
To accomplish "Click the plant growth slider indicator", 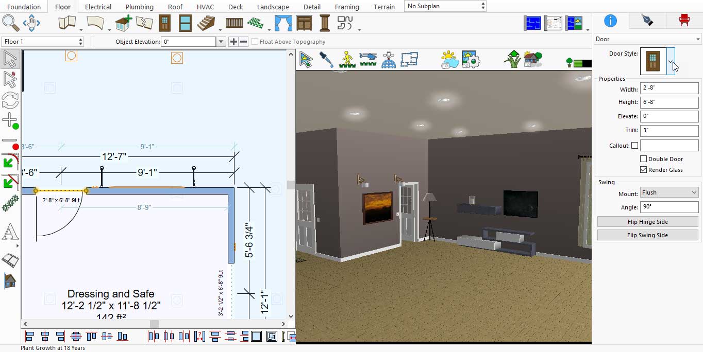I will click(x=582, y=63).
